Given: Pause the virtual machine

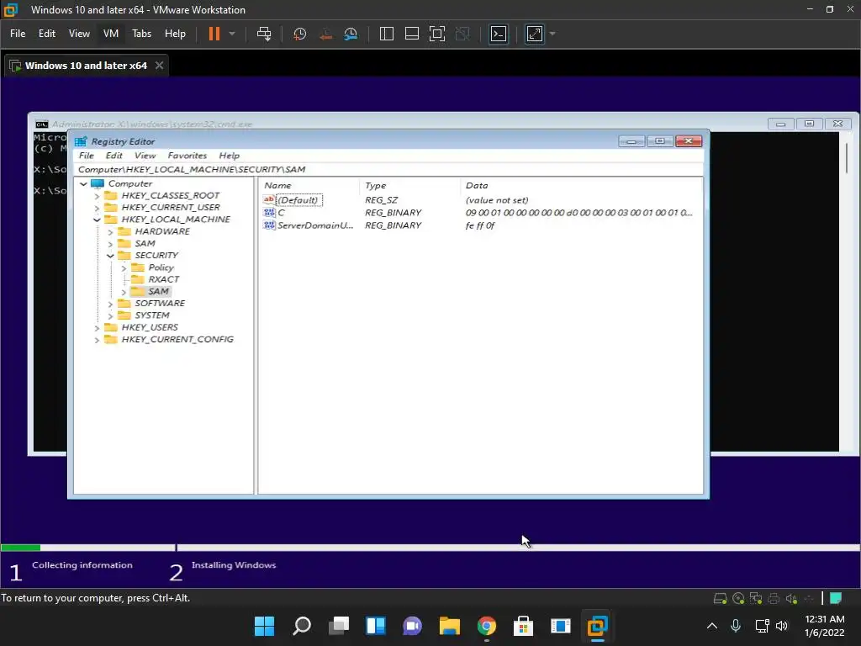Looking at the screenshot, I should coord(214,34).
